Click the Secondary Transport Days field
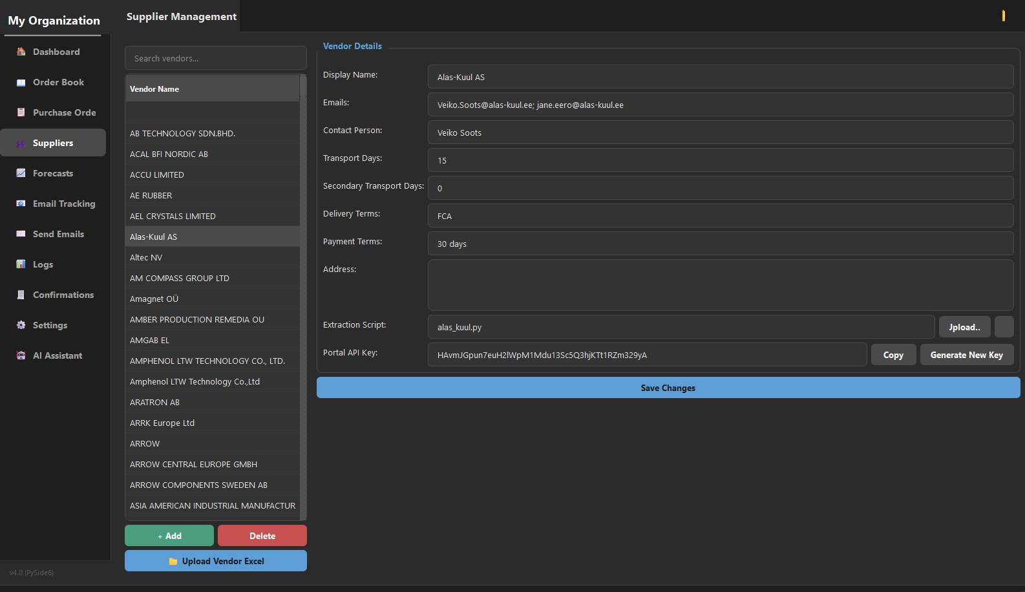1025x592 pixels. 721,188
